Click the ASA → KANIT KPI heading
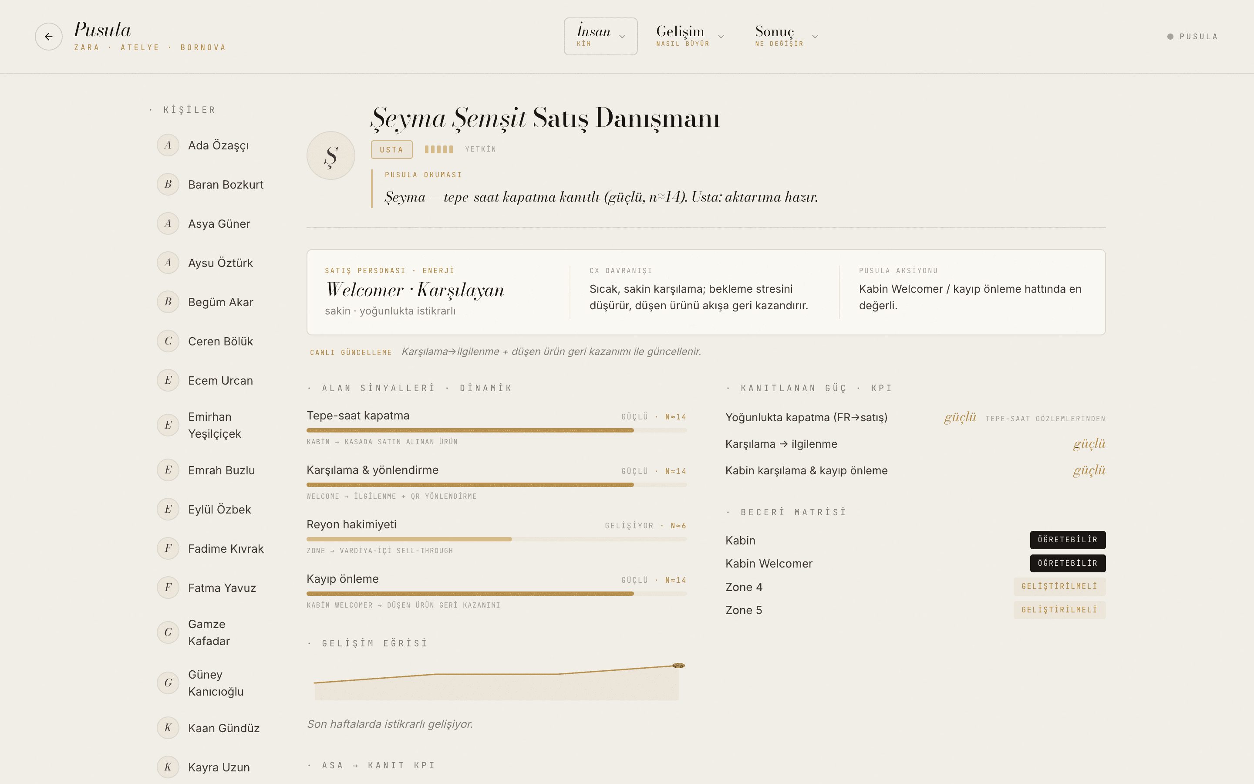Image resolution: width=1254 pixels, height=784 pixels. point(378,765)
